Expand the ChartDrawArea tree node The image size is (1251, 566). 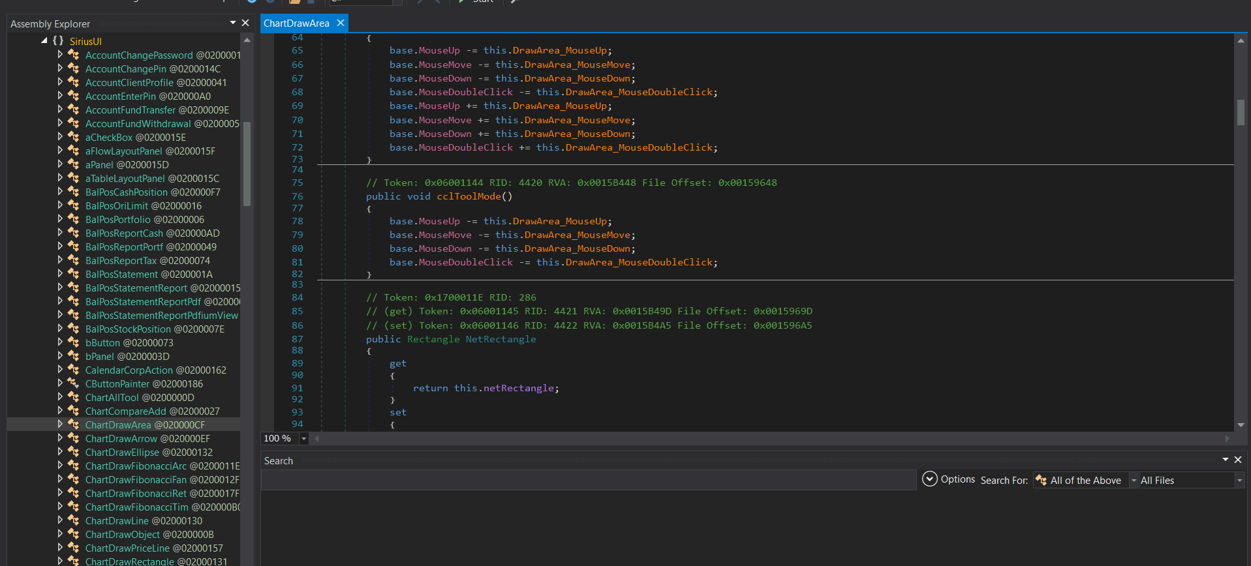60,424
